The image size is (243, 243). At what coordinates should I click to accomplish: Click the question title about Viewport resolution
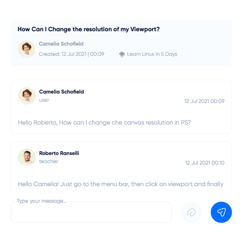pyautogui.click(x=89, y=29)
